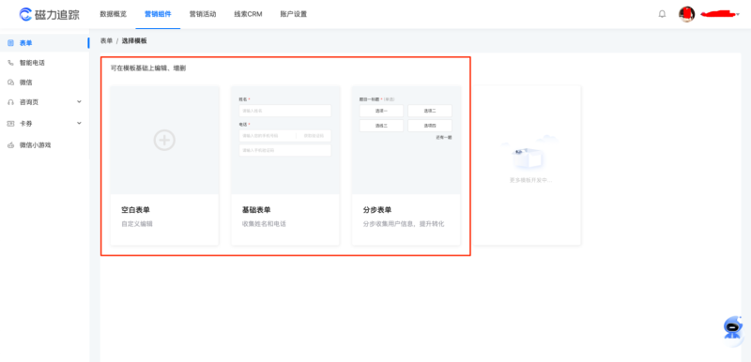Click the 自定义编辑 description
The width and height of the screenshot is (751, 362).
[x=137, y=224]
